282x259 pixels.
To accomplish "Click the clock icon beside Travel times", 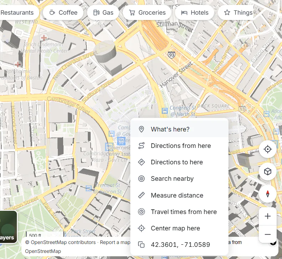I will (x=141, y=212).
